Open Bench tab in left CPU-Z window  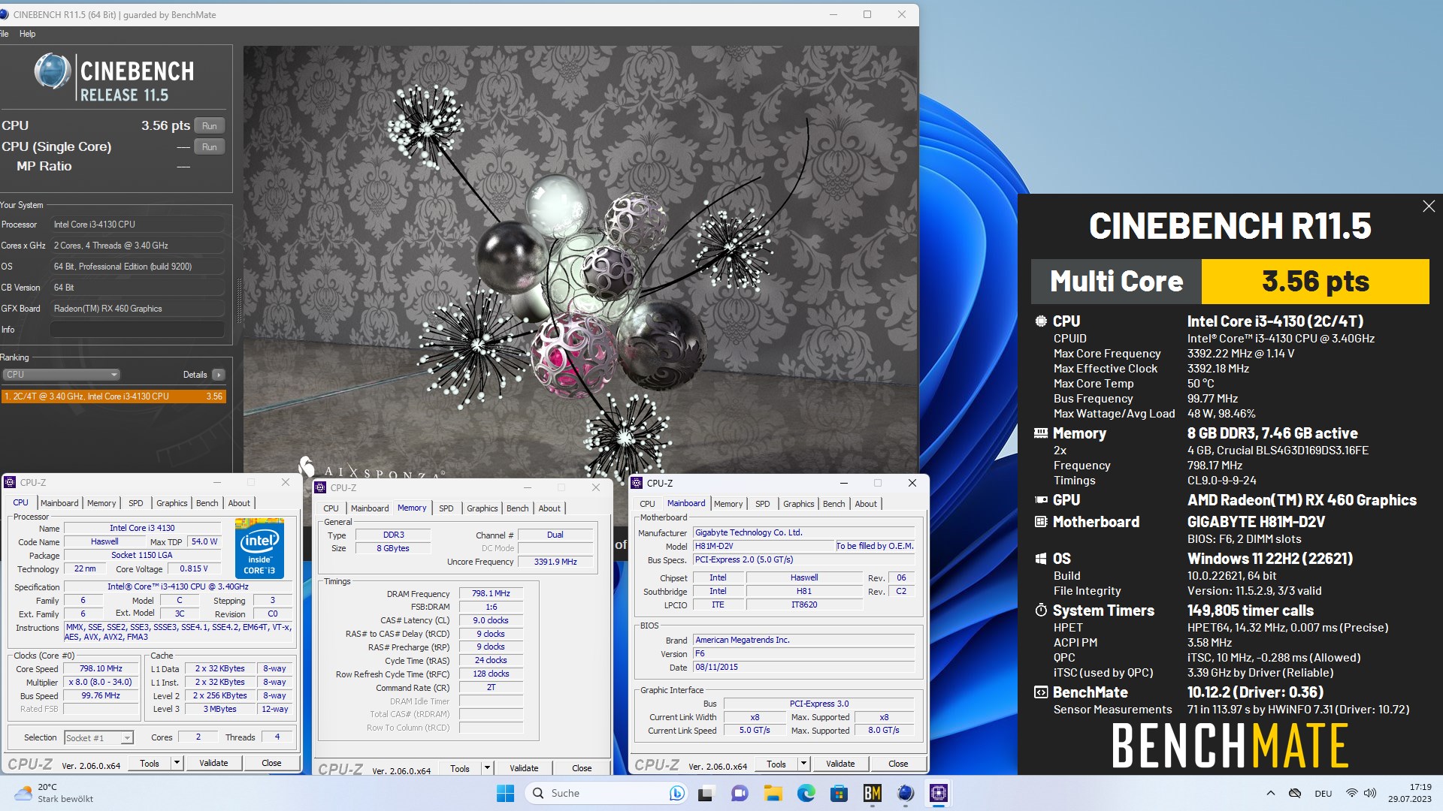coord(207,503)
